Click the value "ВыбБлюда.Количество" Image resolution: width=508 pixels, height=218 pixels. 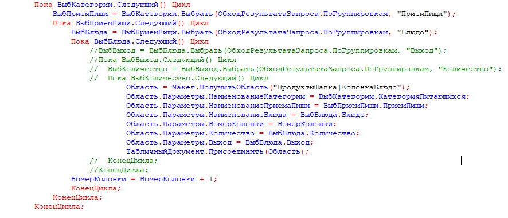pyautogui.click(x=311, y=133)
